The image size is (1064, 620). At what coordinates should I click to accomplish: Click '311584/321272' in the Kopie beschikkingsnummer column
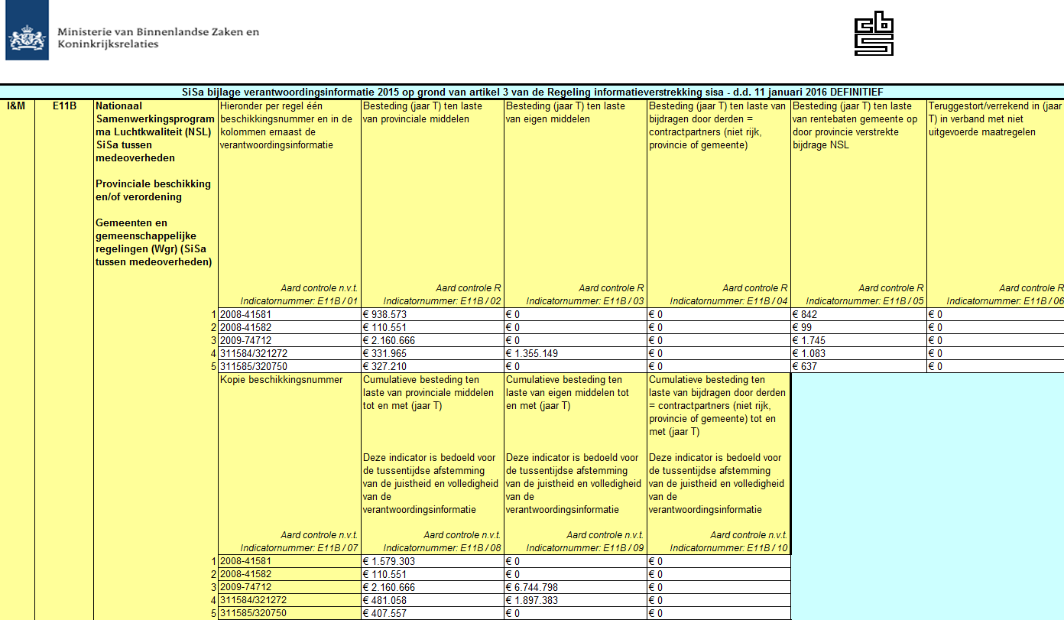coord(289,600)
